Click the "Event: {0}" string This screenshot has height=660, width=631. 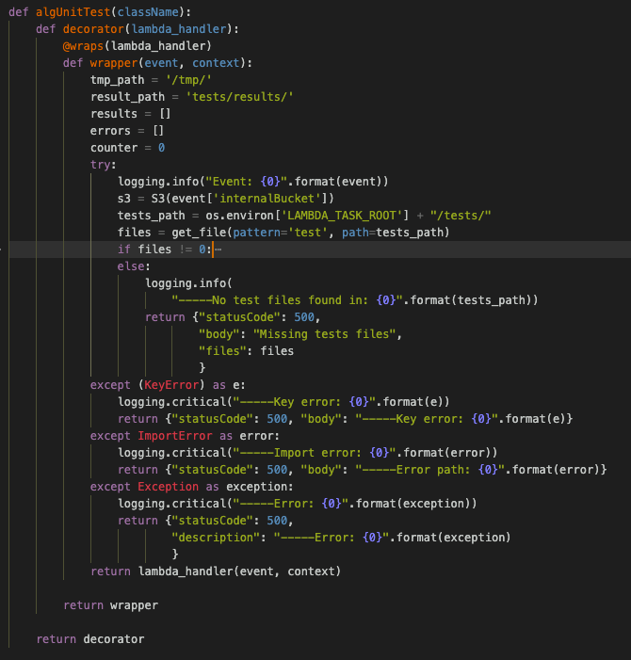point(246,182)
